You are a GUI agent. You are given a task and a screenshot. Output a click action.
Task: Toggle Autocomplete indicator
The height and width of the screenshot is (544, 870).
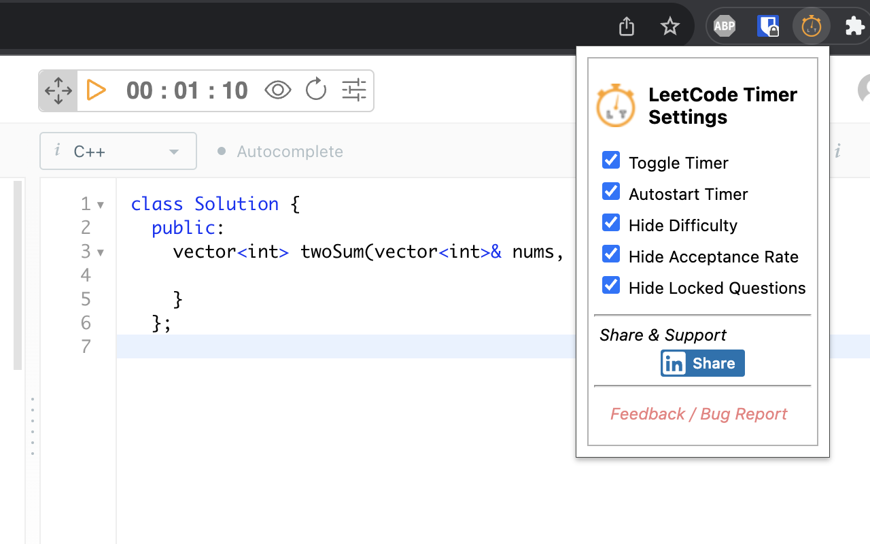[280, 151]
